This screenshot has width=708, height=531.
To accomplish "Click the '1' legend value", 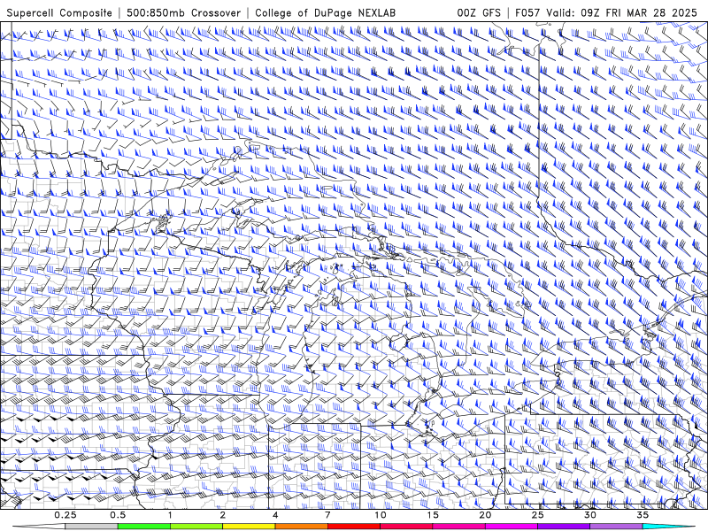I will tap(170, 515).
